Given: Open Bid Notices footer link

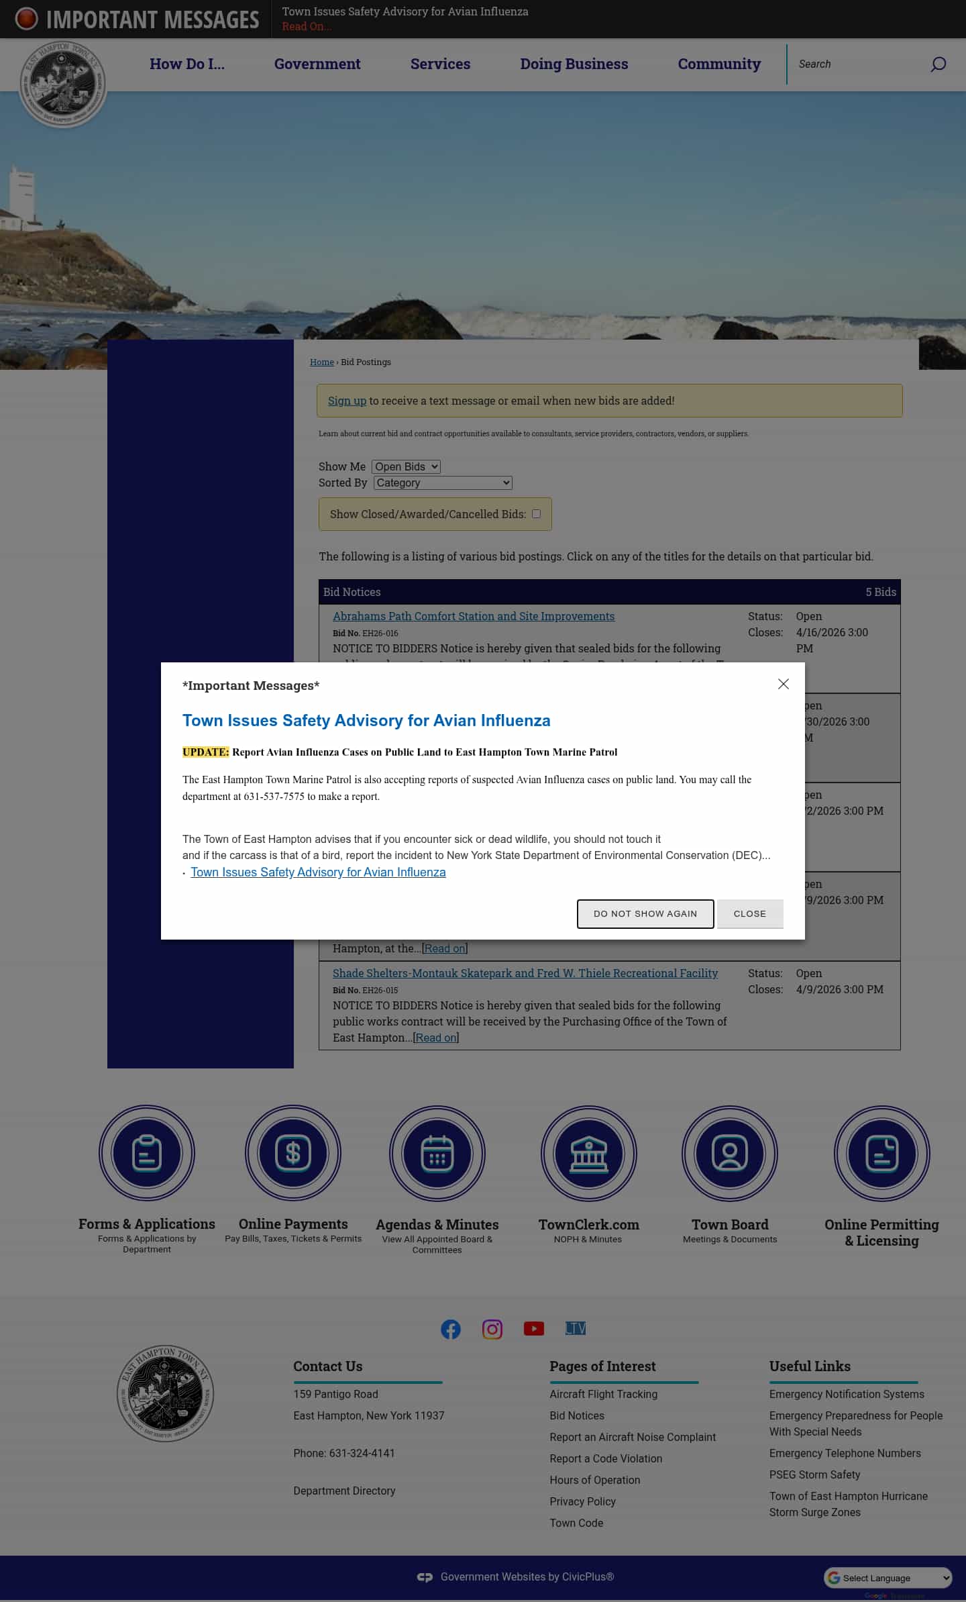Looking at the screenshot, I should pos(577,1415).
